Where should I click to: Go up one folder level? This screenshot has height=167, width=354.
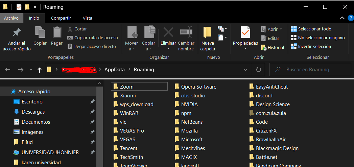(x=40, y=70)
